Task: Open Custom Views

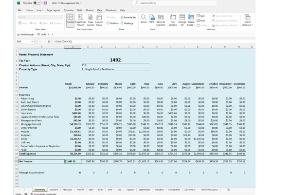Action: pyautogui.click(x=99, y=20)
